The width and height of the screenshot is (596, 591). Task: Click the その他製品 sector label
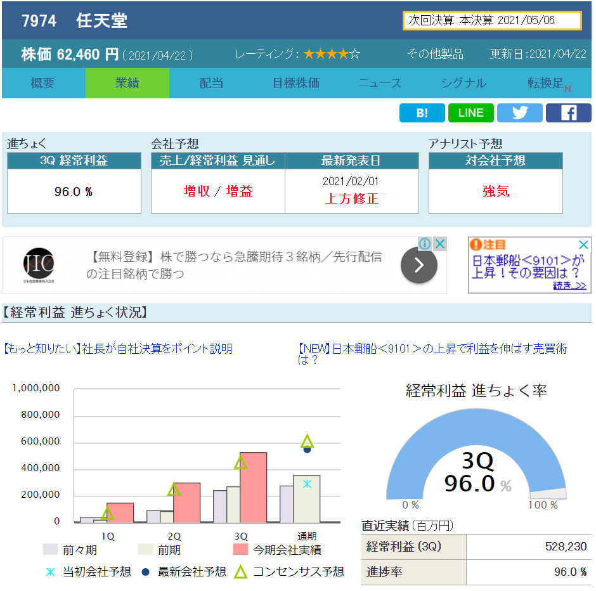tap(435, 54)
